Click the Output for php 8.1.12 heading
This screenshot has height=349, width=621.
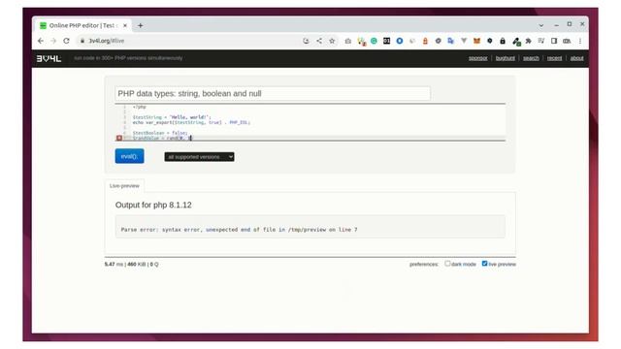point(153,205)
